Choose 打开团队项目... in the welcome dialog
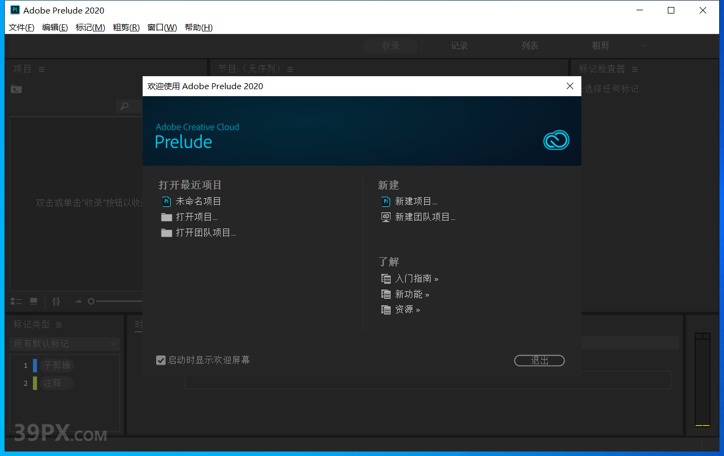The height and width of the screenshot is (456, 724). pos(206,233)
